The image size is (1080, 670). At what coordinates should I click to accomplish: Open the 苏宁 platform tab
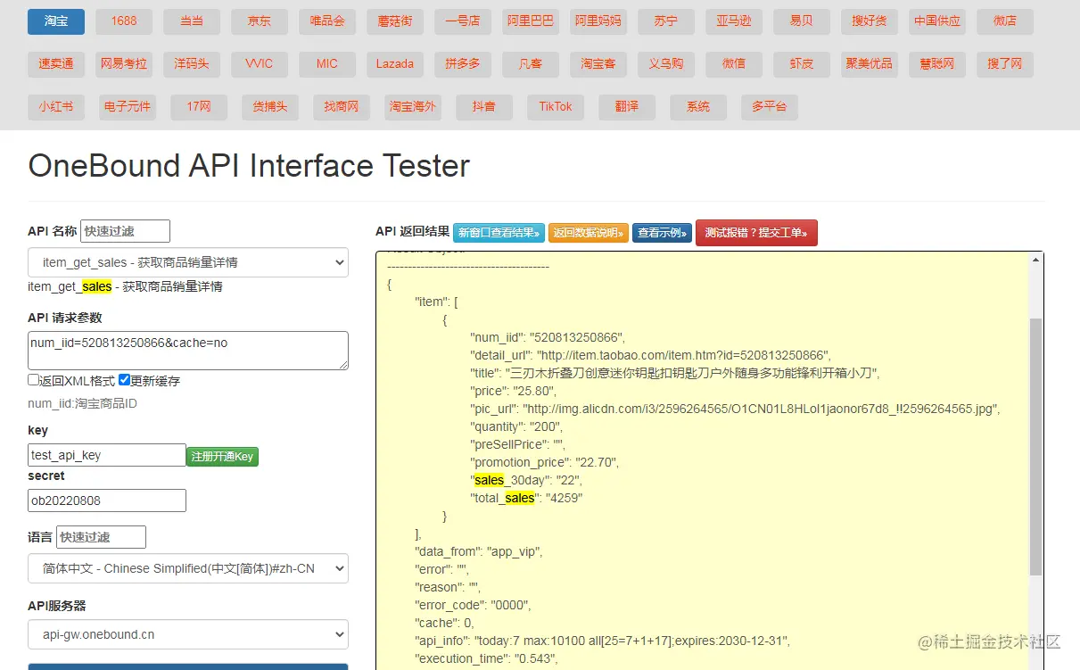(x=666, y=21)
